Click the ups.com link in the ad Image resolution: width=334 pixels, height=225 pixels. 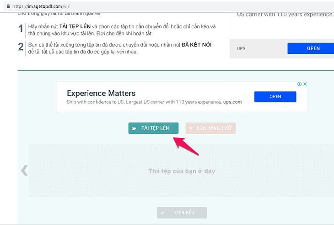pos(232,102)
